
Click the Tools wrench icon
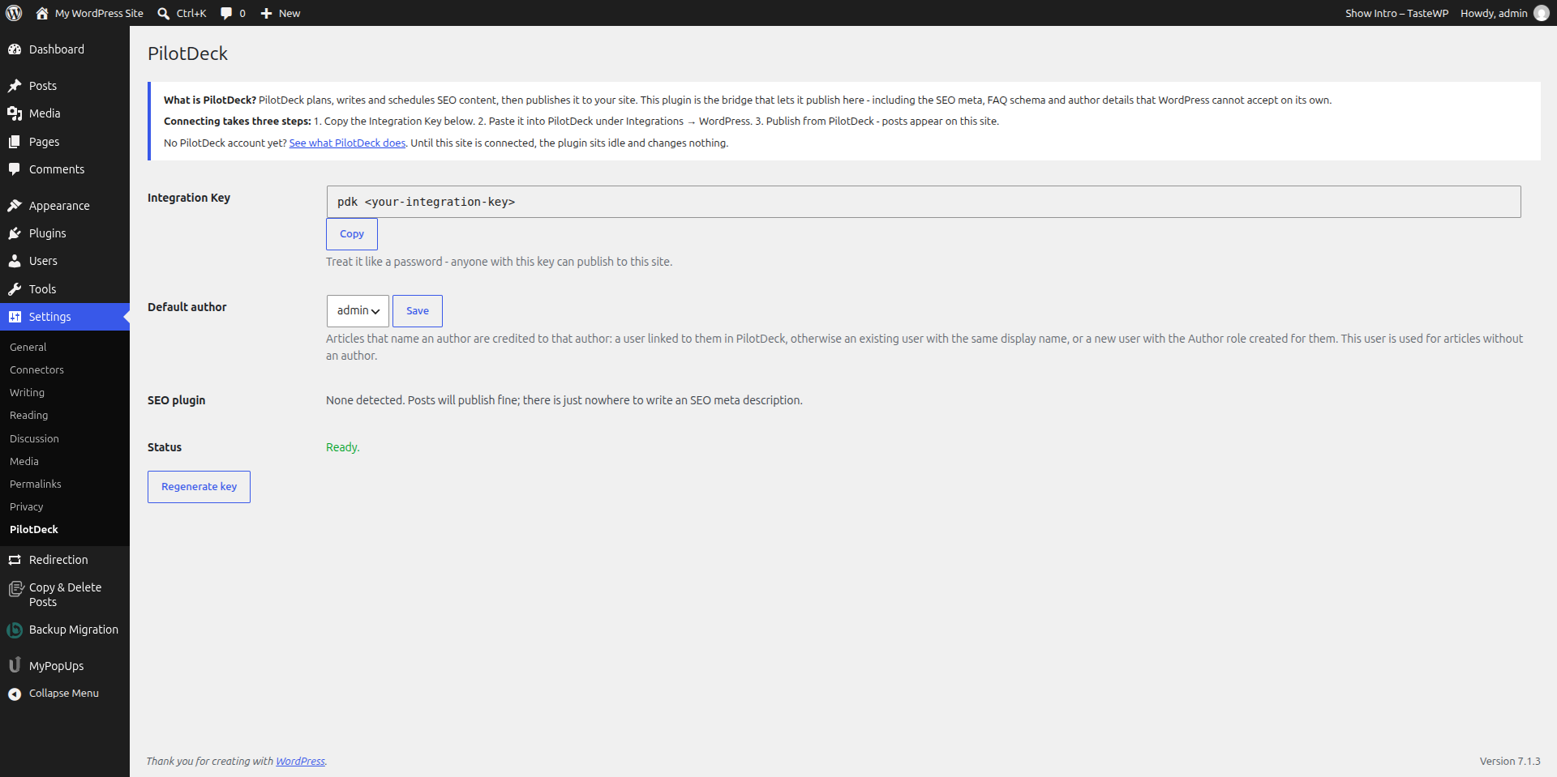pyautogui.click(x=15, y=289)
